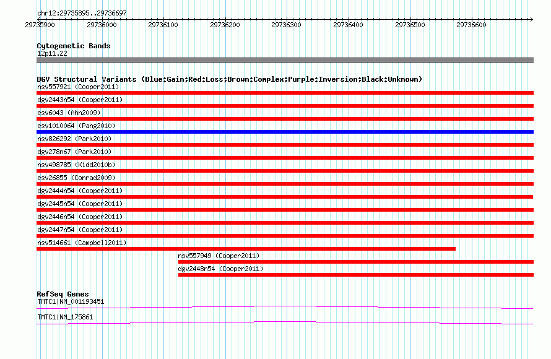The image size is (551, 359).
Task: Open variant dgv2446n54 (Cooper2011) label
Action: pos(80,217)
